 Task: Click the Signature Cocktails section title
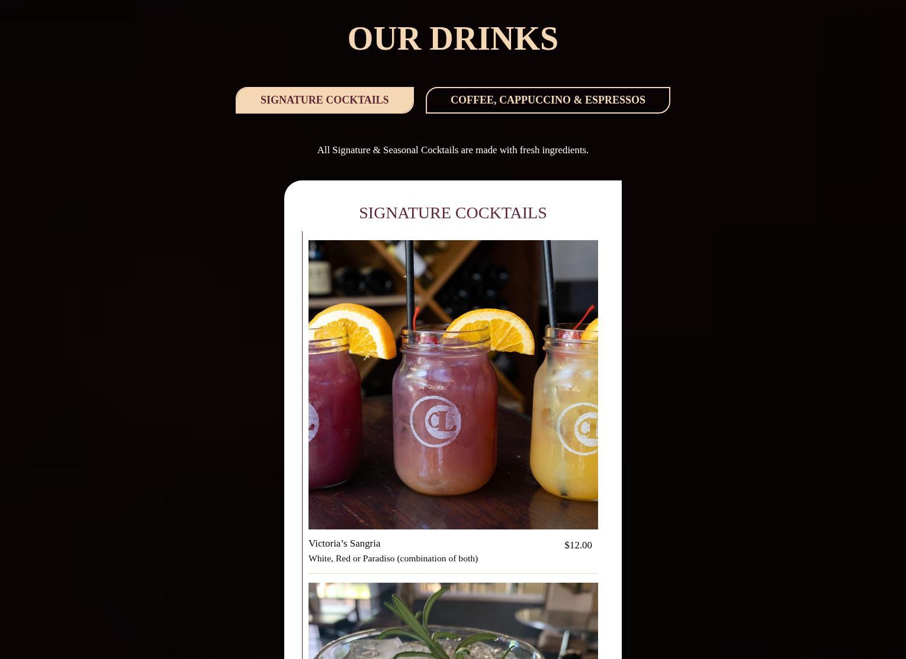(x=453, y=212)
